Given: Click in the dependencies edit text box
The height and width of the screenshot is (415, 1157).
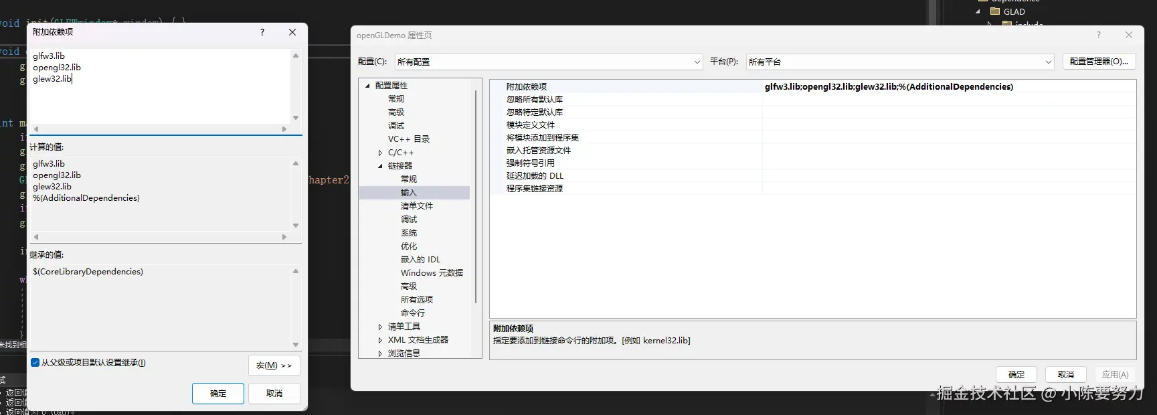Looking at the screenshot, I should [x=161, y=87].
